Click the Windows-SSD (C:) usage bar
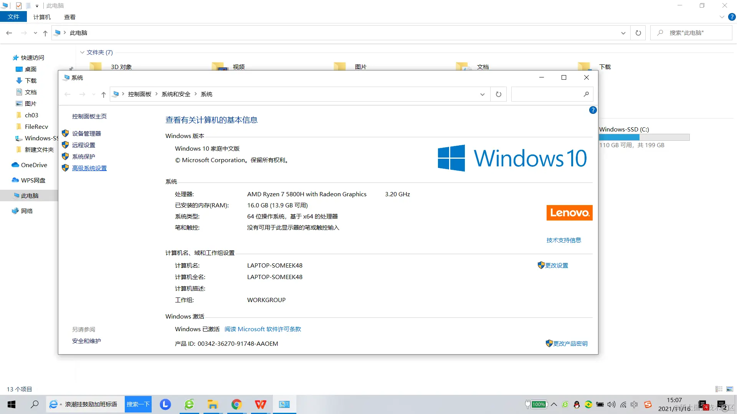 (644, 137)
